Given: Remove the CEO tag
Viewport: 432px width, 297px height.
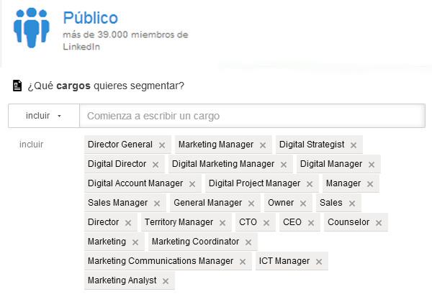Looking at the screenshot, I should click(x=311, y=223).
